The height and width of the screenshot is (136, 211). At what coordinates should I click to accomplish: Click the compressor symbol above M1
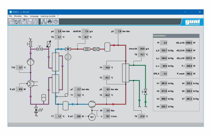pyautogui.click(x=92, y=104)
